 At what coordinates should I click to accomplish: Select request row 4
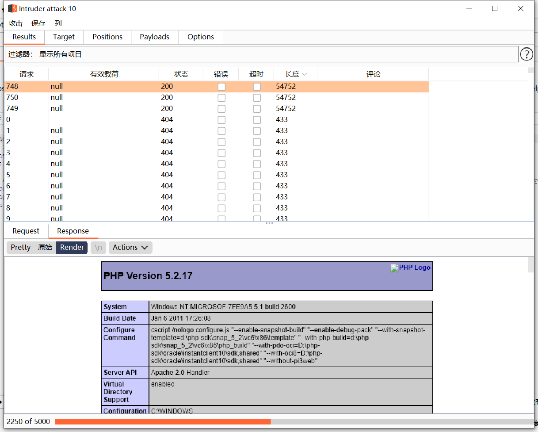(x=217, y=164)
